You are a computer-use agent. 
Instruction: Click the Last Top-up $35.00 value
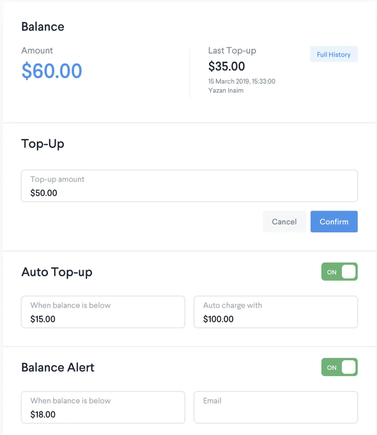point(226,66)
